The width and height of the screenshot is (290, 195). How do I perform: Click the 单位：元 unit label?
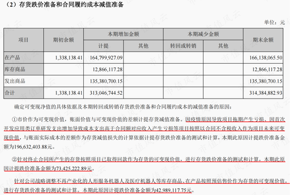274,23
